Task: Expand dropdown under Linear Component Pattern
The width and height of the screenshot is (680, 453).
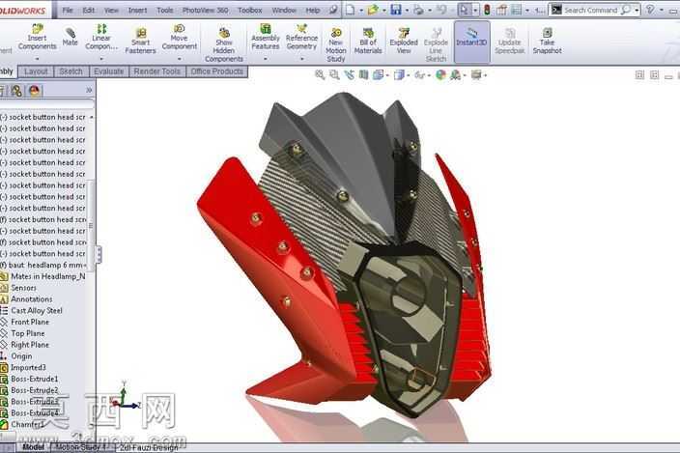Action: click(x=101, y=59)
